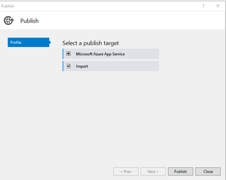
Task: Click the blue accent bar on Azure row
Action: tap(63, 54)
